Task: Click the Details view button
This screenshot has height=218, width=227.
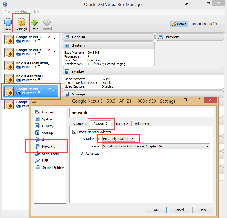Action: click(179, 24)
